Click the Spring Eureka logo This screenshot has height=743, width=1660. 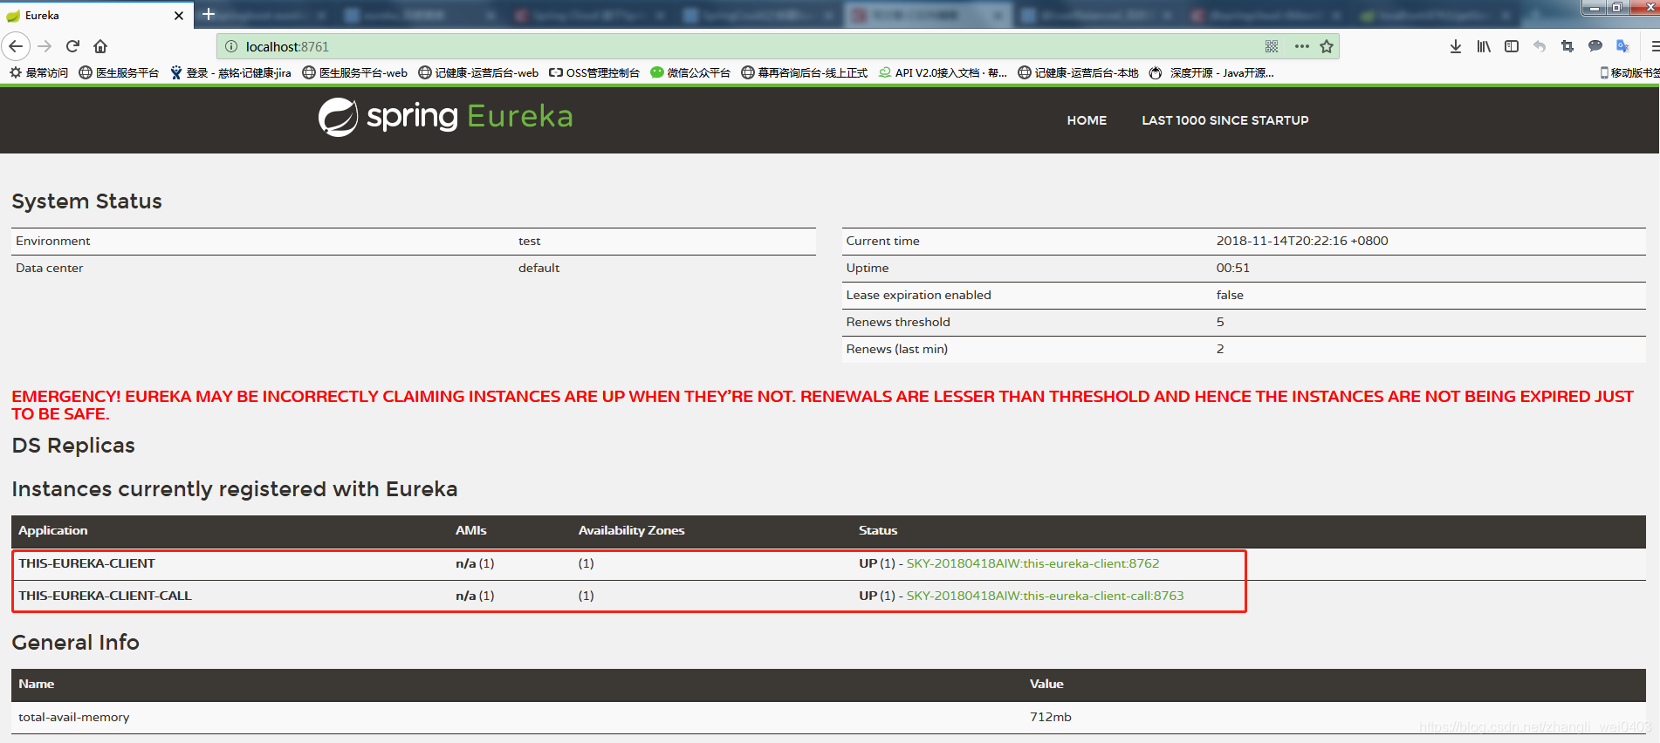(x=446, y=117)
